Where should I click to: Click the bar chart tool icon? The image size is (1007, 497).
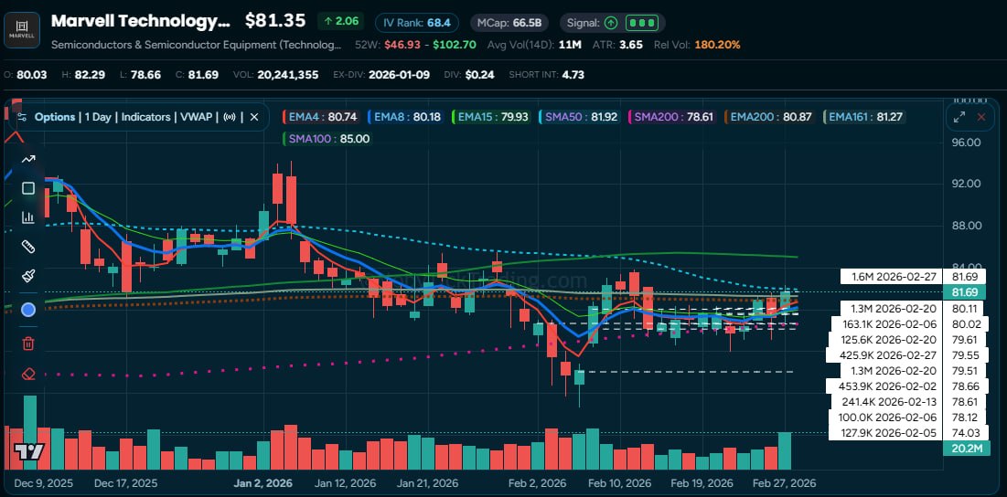(x=28, y=217)
